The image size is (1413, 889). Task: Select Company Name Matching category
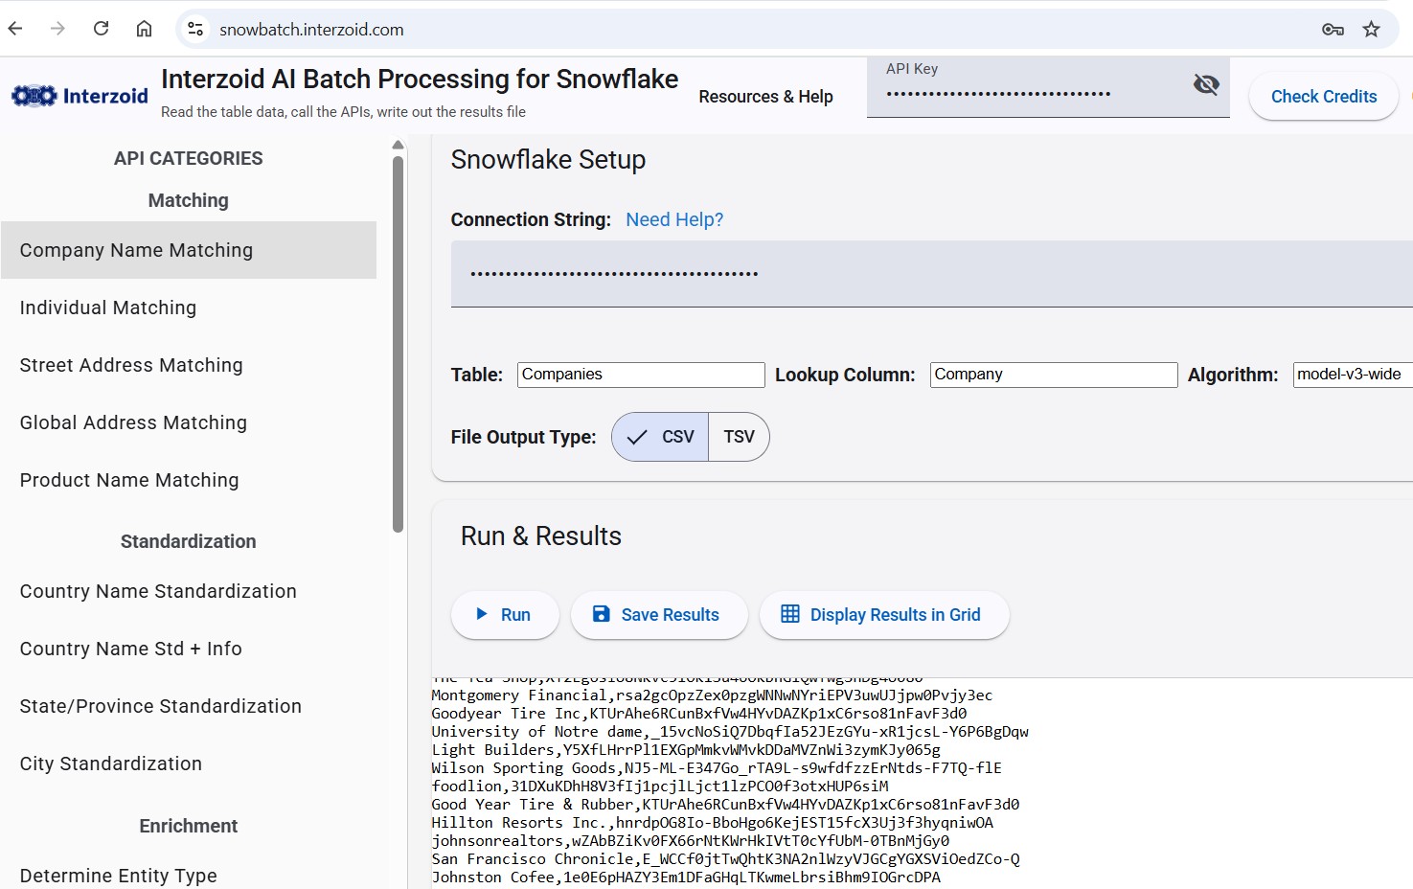[189, 250]
